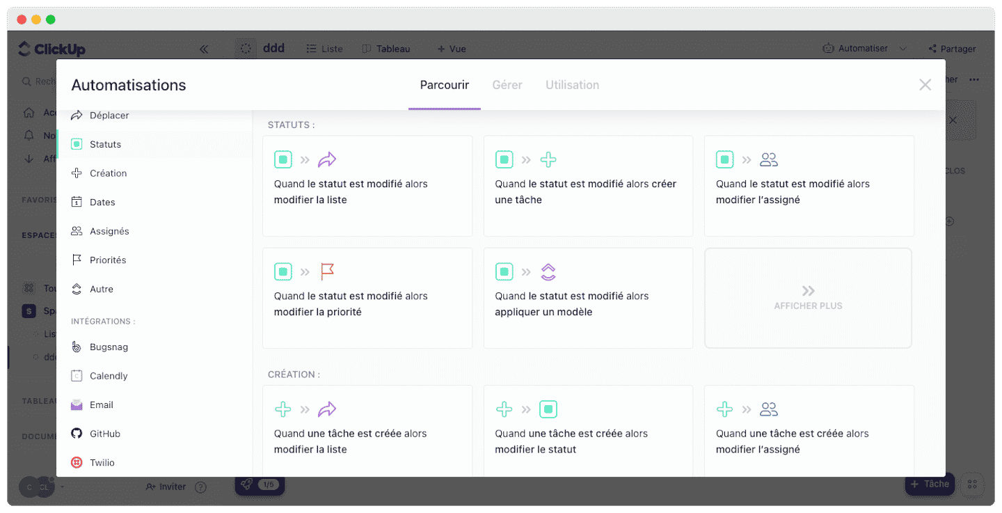Click the Partager button

[x=952, y=49]
